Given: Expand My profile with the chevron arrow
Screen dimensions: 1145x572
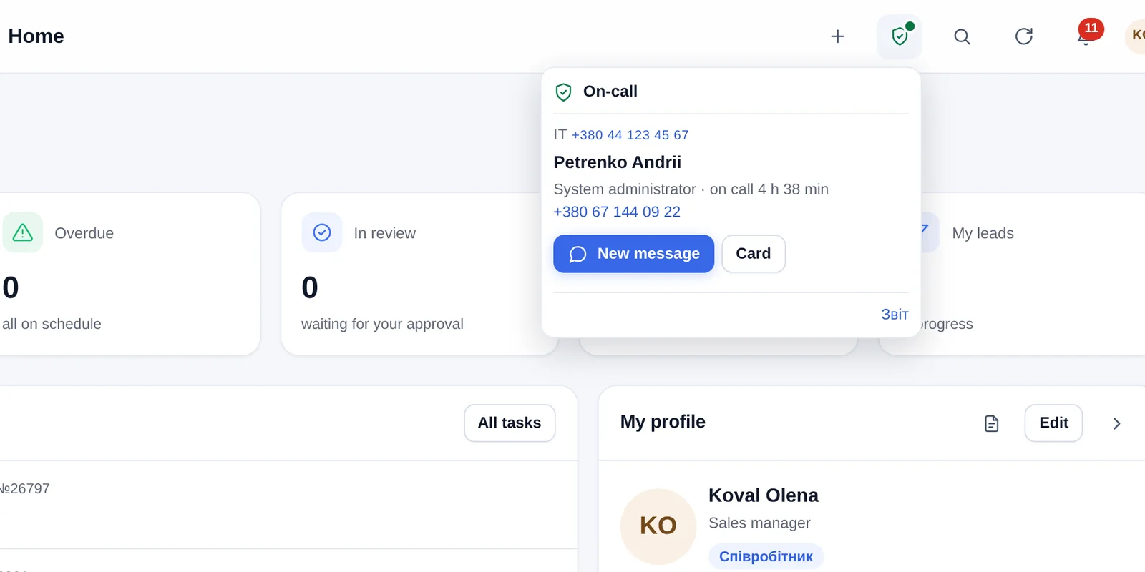Looking at the screenshot, I should [x=1116, y=423].
